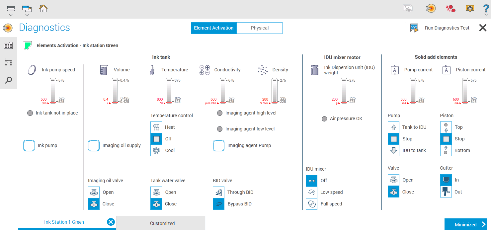
Task: Go to the Home screen icon
Action: pos(43,9)
